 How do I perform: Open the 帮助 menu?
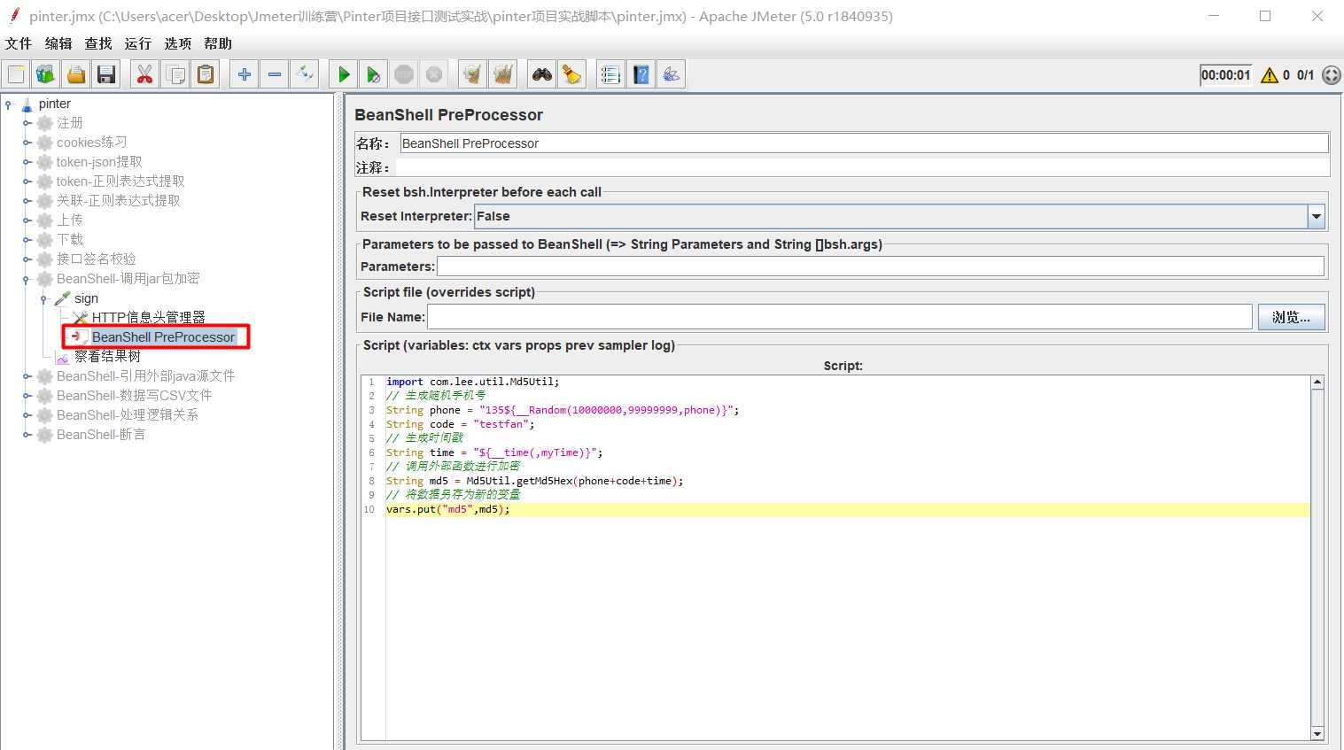pos(218,43)
